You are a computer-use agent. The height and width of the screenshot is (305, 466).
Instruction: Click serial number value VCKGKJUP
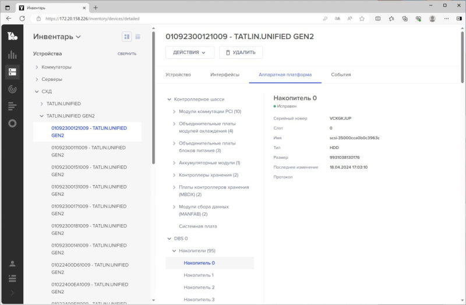[x=340, y=118]
